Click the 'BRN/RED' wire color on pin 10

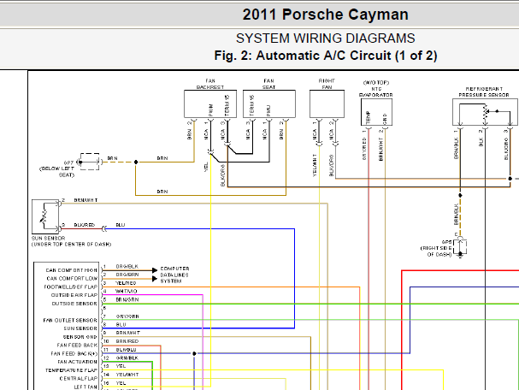[x=127, y=341]
